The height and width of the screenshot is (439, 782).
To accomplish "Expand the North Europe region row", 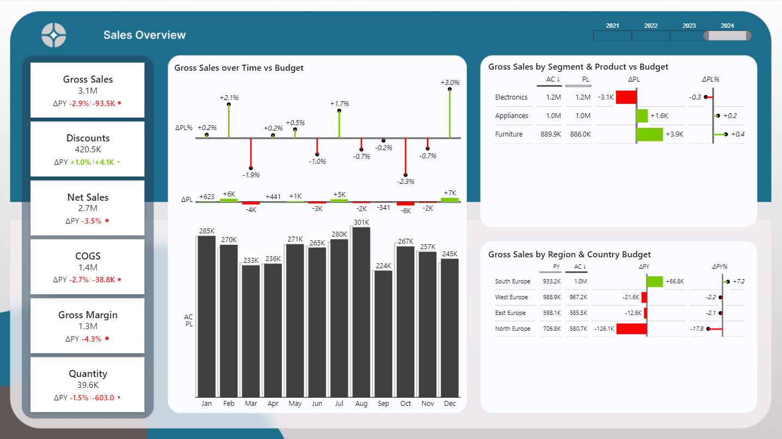I will click(x=513, y=329).
